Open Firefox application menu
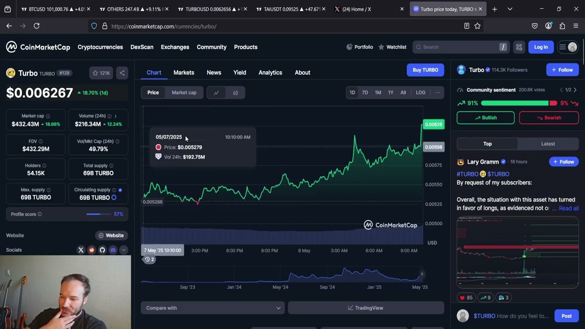This screenshot has width=585, height=329. coord(575,26)
